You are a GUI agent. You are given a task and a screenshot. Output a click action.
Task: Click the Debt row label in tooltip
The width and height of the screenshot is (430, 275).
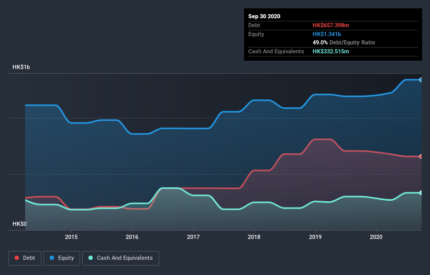coord(254,25)
